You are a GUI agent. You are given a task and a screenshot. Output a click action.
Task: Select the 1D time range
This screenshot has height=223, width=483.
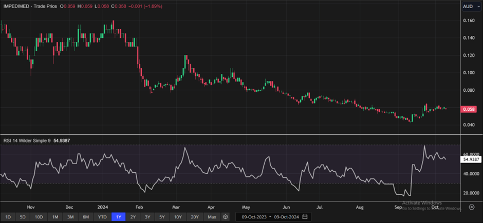coord(8,217)
